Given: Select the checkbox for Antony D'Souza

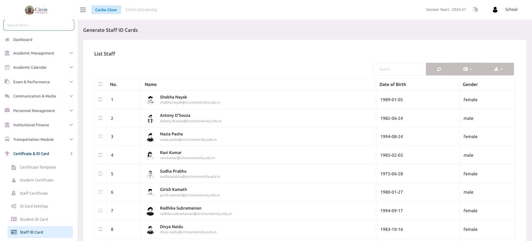Looking at the screenshot, I should pos(100,118).
